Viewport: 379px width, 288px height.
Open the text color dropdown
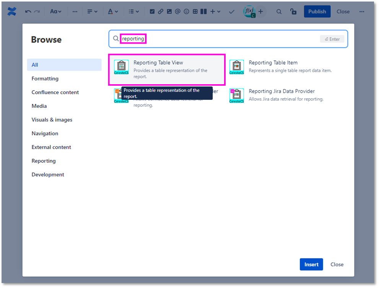pyautogui.click(x=113, y=11)
